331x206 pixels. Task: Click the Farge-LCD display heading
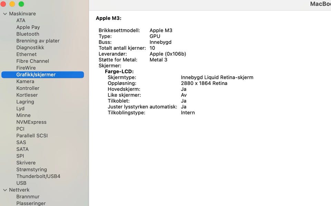119,72
